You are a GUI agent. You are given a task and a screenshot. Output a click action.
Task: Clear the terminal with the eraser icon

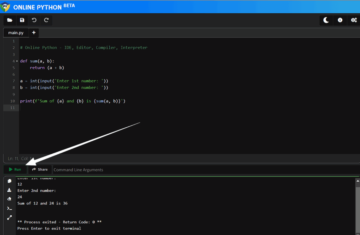(9, 199)
